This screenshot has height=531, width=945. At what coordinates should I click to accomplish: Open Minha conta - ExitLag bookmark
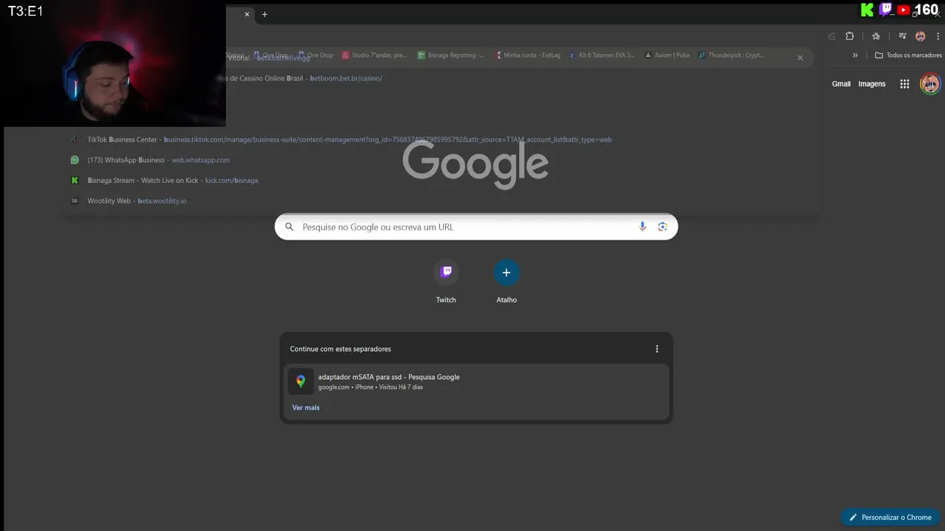click(x=528, y=55)
